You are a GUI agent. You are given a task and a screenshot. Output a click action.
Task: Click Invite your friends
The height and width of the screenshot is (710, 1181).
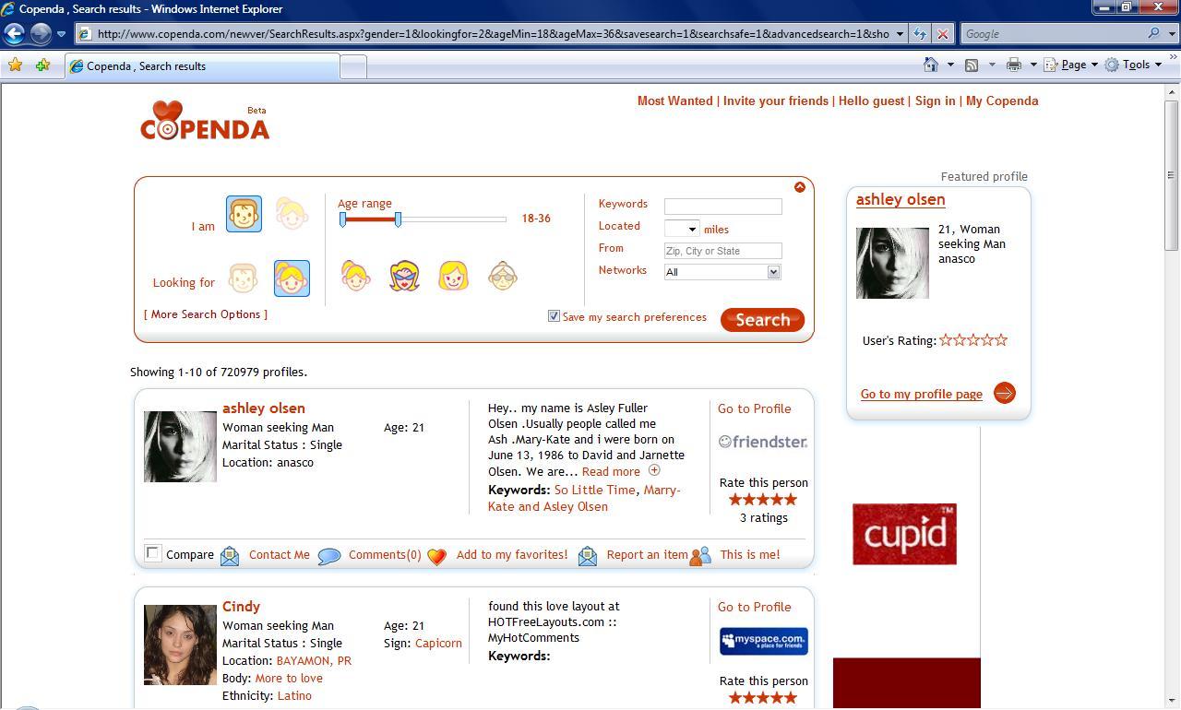pos(776,101)
